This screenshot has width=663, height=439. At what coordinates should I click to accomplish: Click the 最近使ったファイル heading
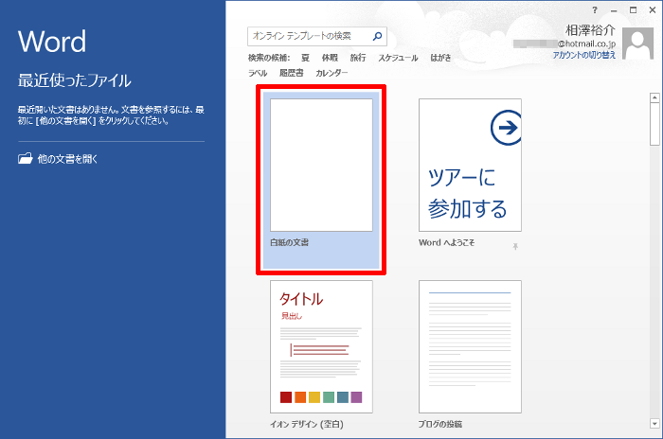coord(75,80)
